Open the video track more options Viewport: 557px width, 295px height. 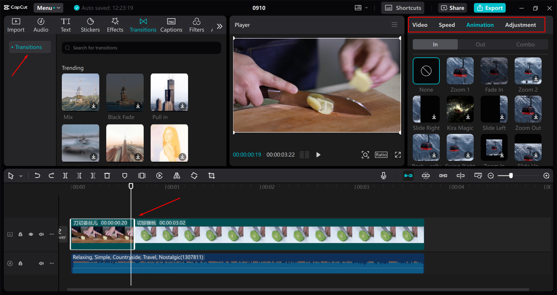(x=52, y=234)
